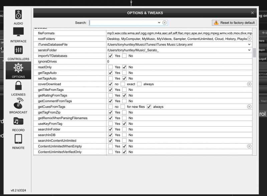The height and width of the screenshot is (196, 267).
Task: Reset getCuesFromTags using its X icon
Action: coord(249,107)
